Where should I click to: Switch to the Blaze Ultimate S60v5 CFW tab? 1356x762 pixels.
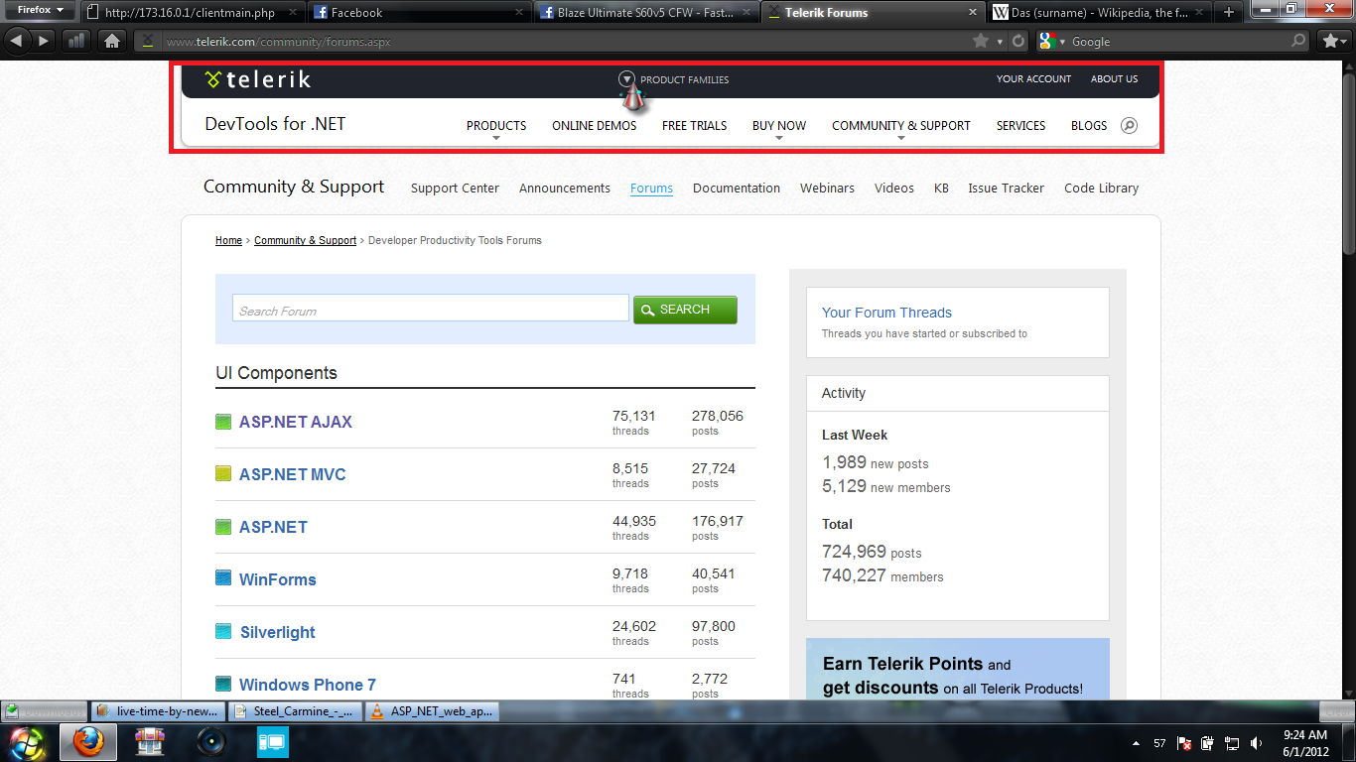pos(646,13)
